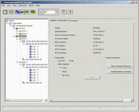Open the File menu

[3, 5]
